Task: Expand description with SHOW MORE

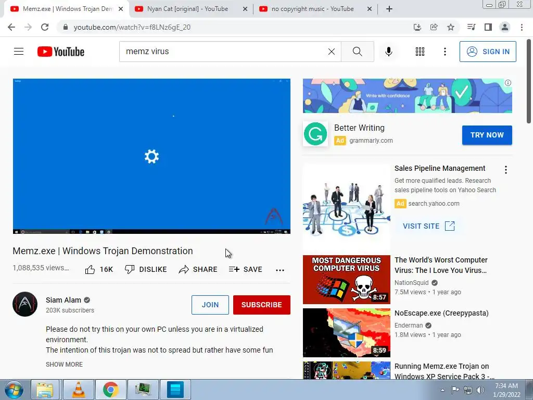Action: click(64, 364)
